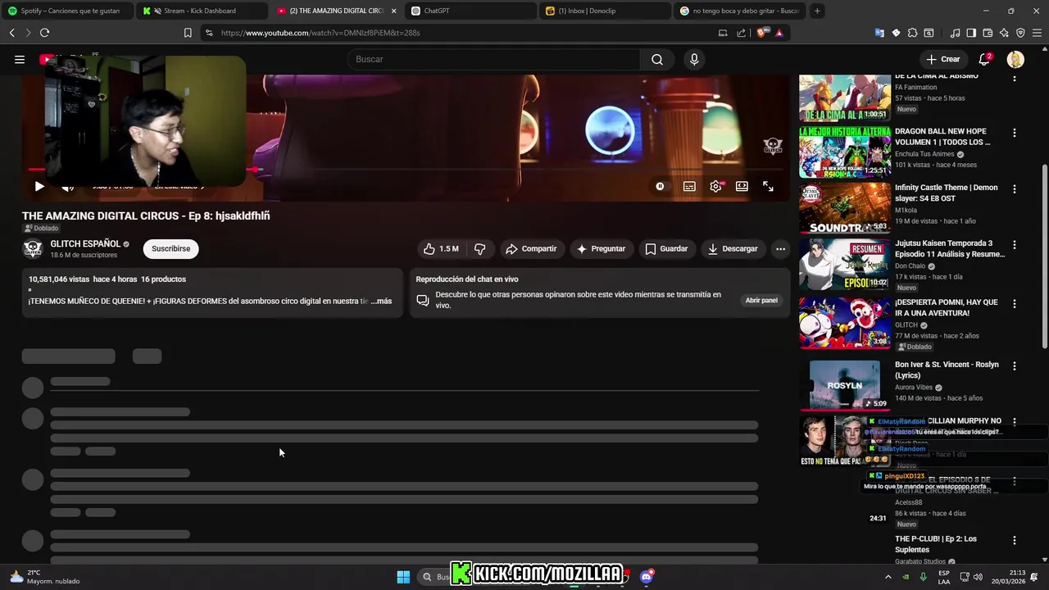Open options for DRAGON BALL NEW HOPE video
1049x590 pixels.
pyautogui.click(x=1015, y=133)
